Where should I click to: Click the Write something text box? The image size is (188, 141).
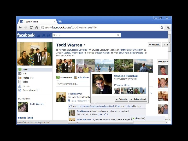(73, 84)
